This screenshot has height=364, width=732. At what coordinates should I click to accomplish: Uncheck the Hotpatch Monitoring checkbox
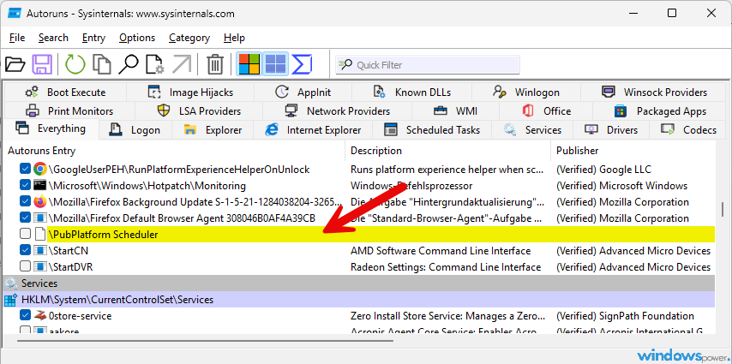coord(25,185)
